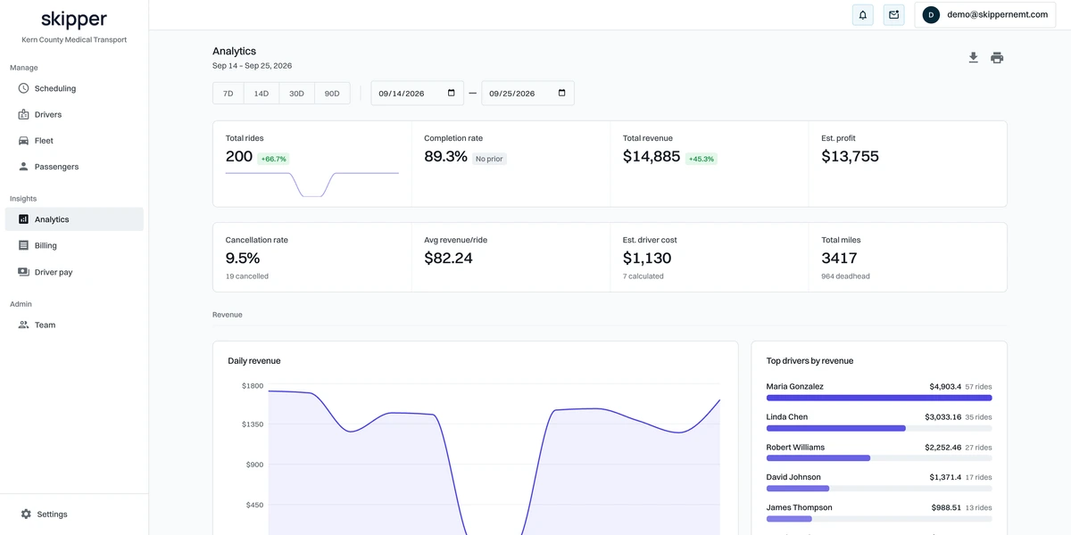Click the Fleet car icon
Viewport: 1071px width, 535px height.
[24, 141]
